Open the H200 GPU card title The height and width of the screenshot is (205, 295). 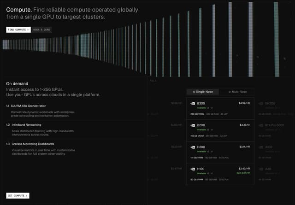pos(201,147)
